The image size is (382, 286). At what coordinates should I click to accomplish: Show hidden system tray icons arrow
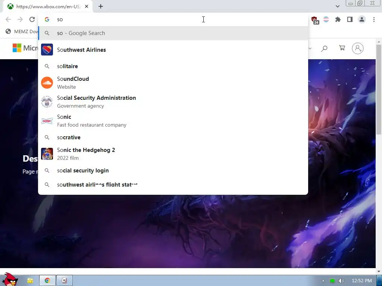click(x=323, y=281)
